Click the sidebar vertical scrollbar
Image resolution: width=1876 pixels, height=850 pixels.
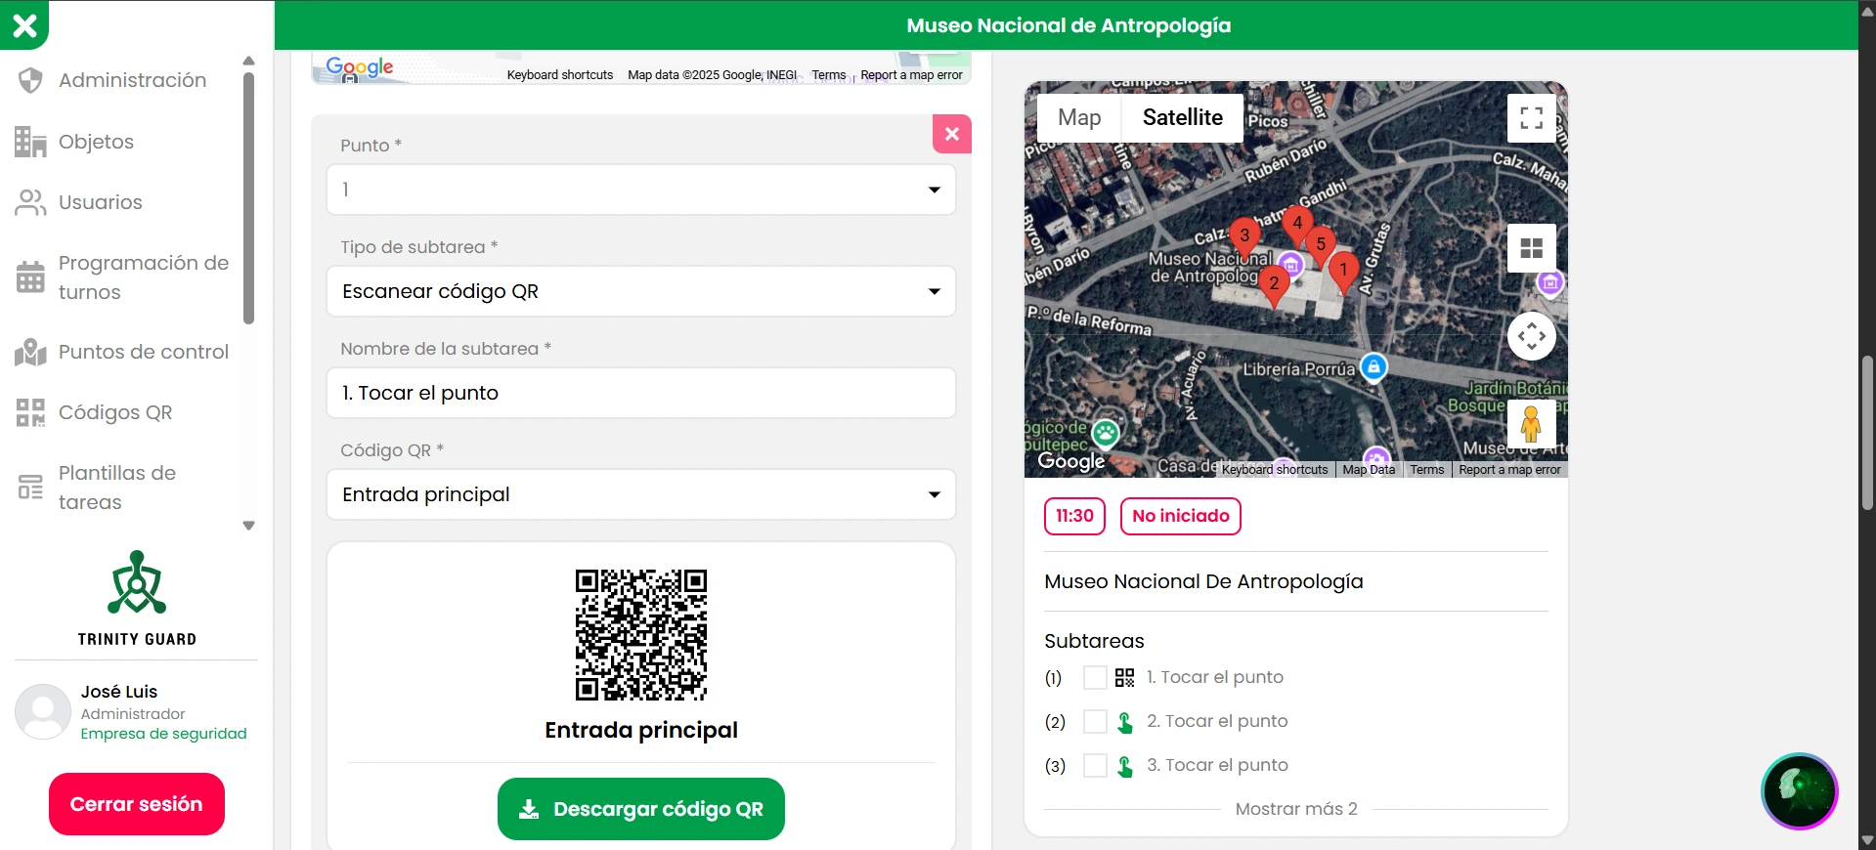tap(248, 195)
